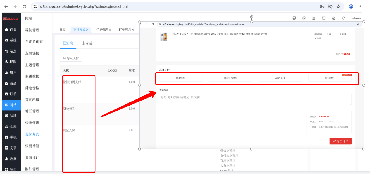Screen dimensions: 370x174
Task: Open notifications bell icon
Action: point(344,18)
